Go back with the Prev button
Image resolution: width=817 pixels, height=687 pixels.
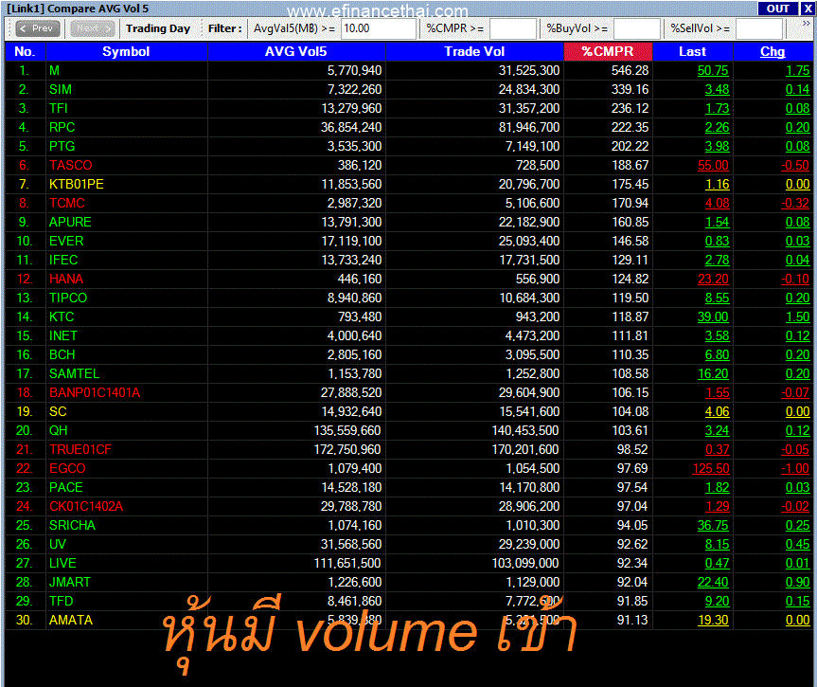[38, 28]
